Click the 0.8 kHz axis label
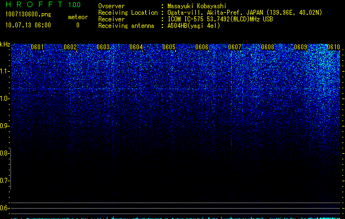This screenshot has height=219, width=345. [4, 153]
